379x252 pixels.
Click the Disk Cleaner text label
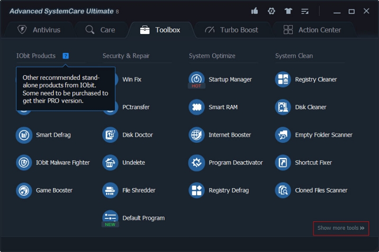311,107
